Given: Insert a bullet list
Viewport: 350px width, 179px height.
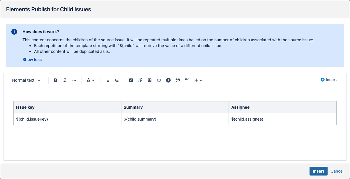Looking at the screenshot, I should point(107,80).
